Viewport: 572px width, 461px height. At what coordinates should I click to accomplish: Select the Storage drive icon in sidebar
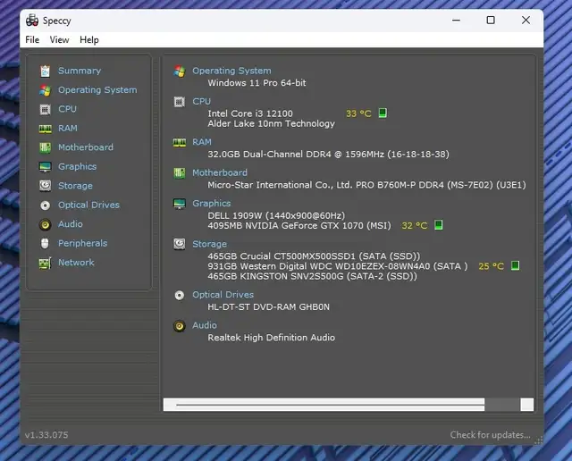pyautogui.click(x=45, y=186)
